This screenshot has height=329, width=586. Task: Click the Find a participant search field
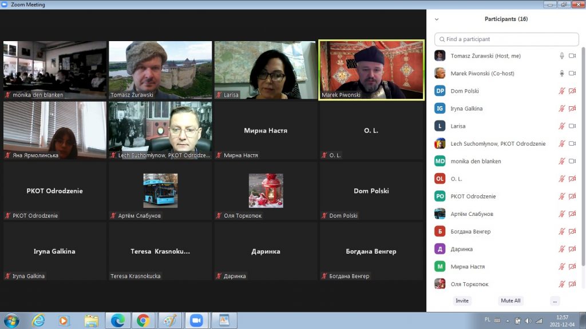click(506, 39)
